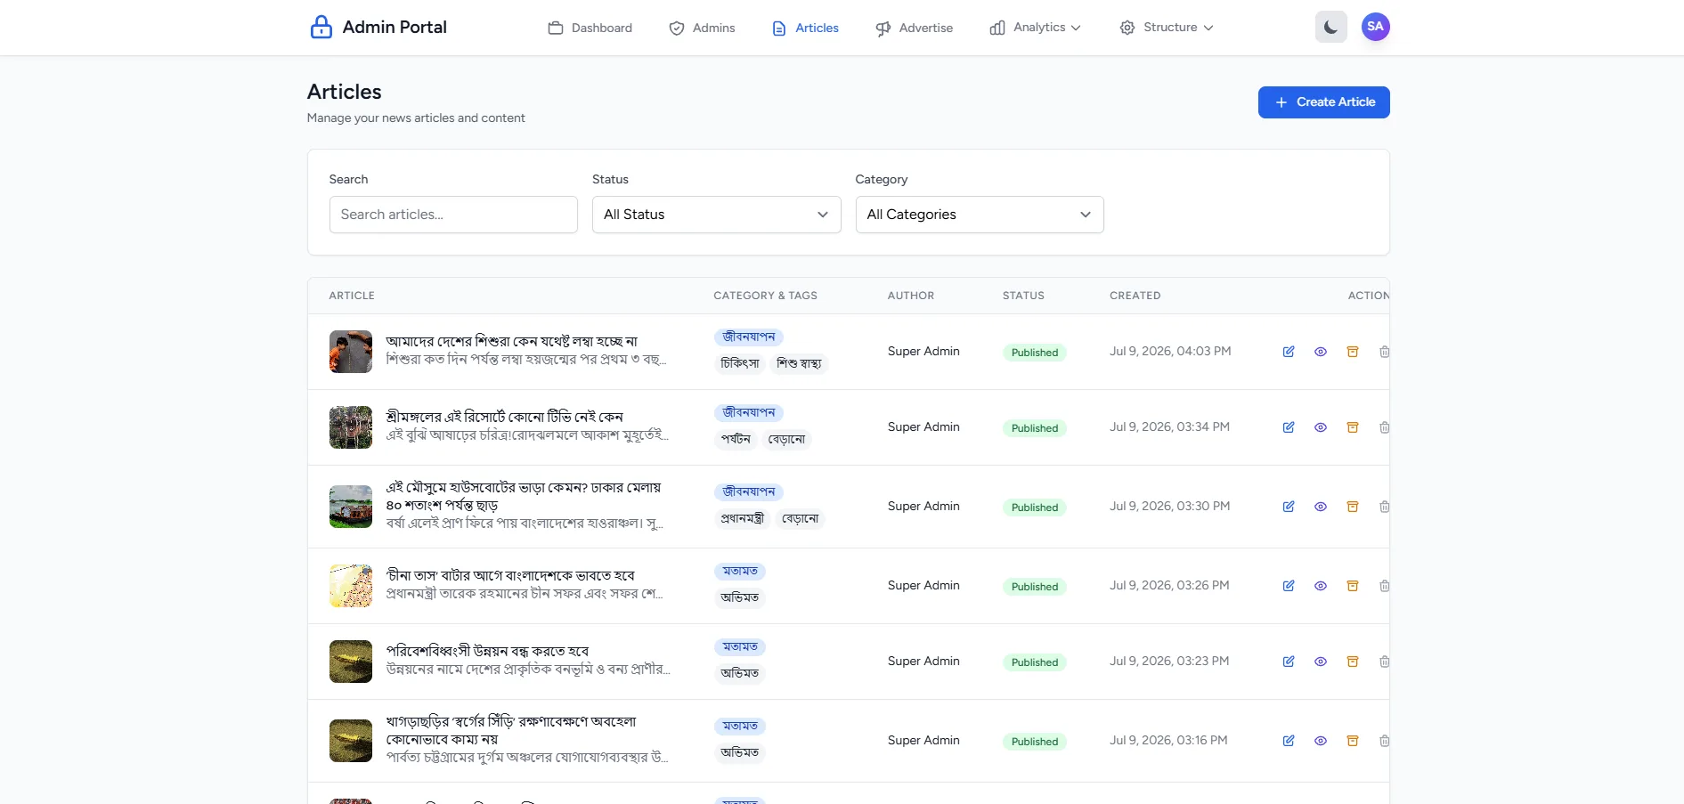Viewport: 1684px width, 804px height.
Task: Open the All Categories dropdown
Action: pyautogui.click(x=980, y=215)
